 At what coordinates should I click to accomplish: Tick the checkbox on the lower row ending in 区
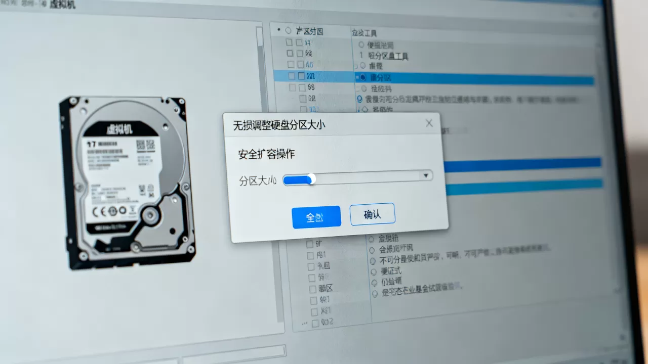click(313, 289)
